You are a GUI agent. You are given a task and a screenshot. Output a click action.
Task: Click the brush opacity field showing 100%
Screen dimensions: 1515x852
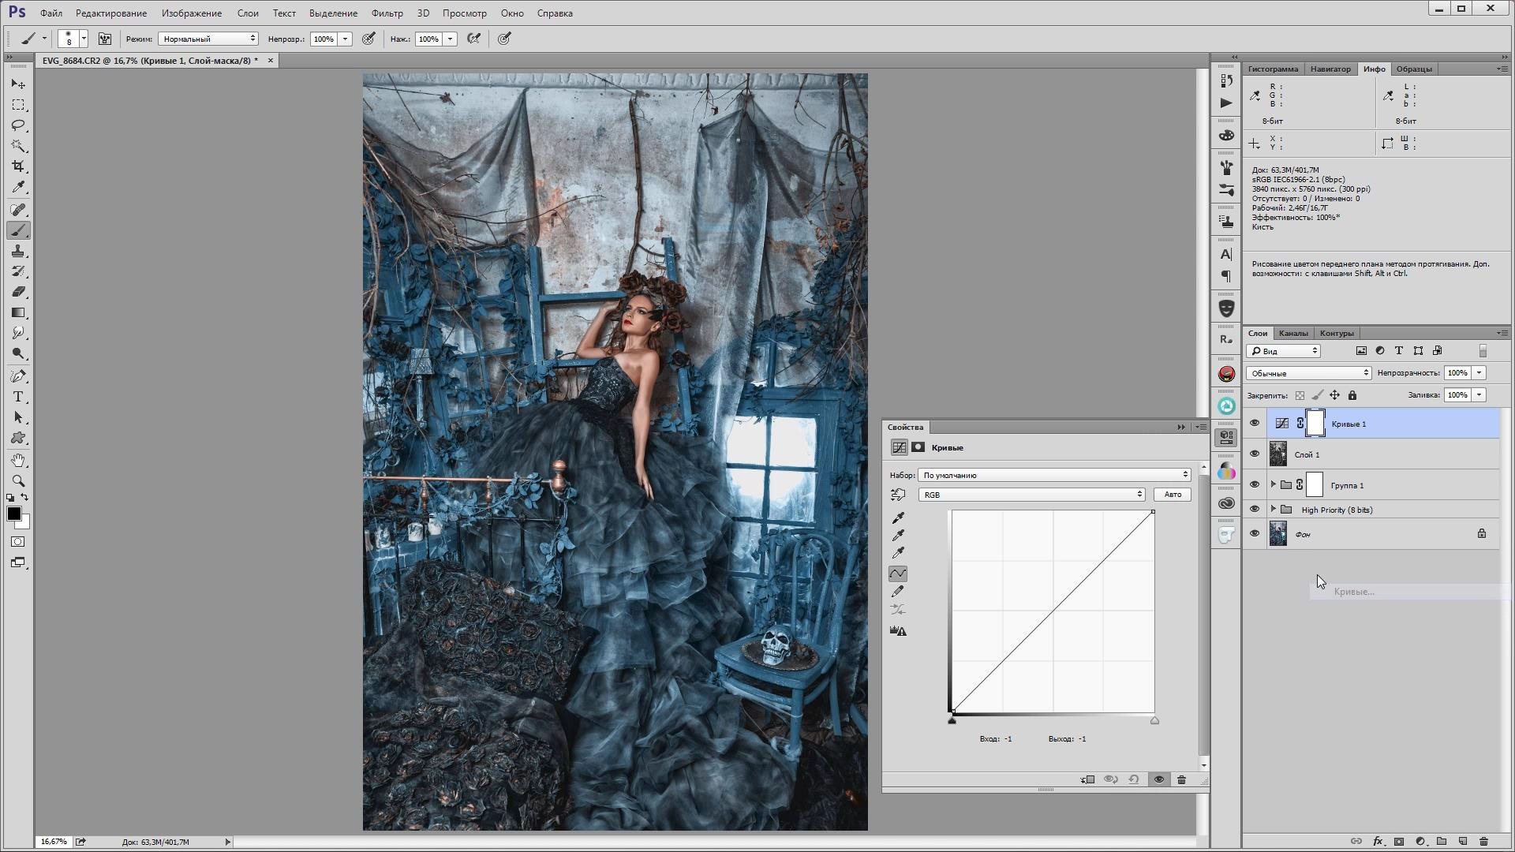tap(324, 39)
